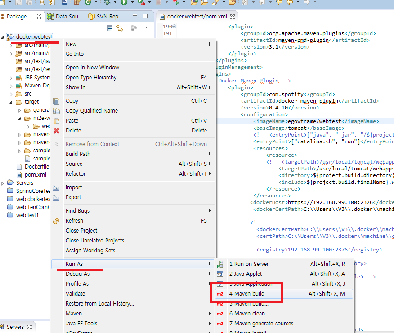Click Collapse All icon in Package Explorer
Image resolution: width=394 pixels, height=333 pixels.
109,28
